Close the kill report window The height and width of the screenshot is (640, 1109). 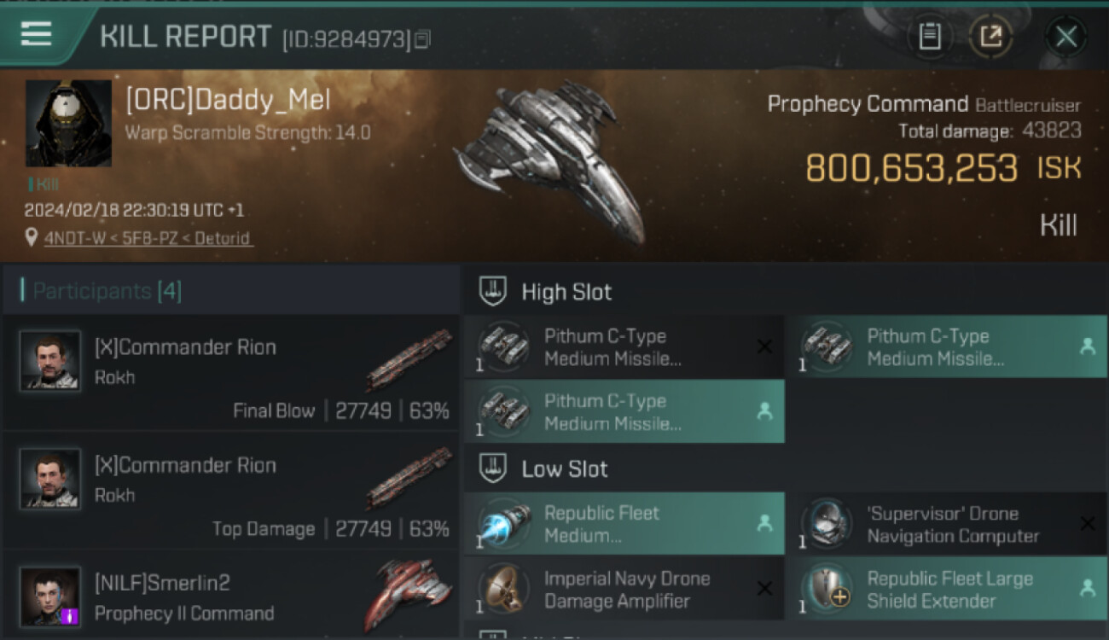(x=1065, y=37)
